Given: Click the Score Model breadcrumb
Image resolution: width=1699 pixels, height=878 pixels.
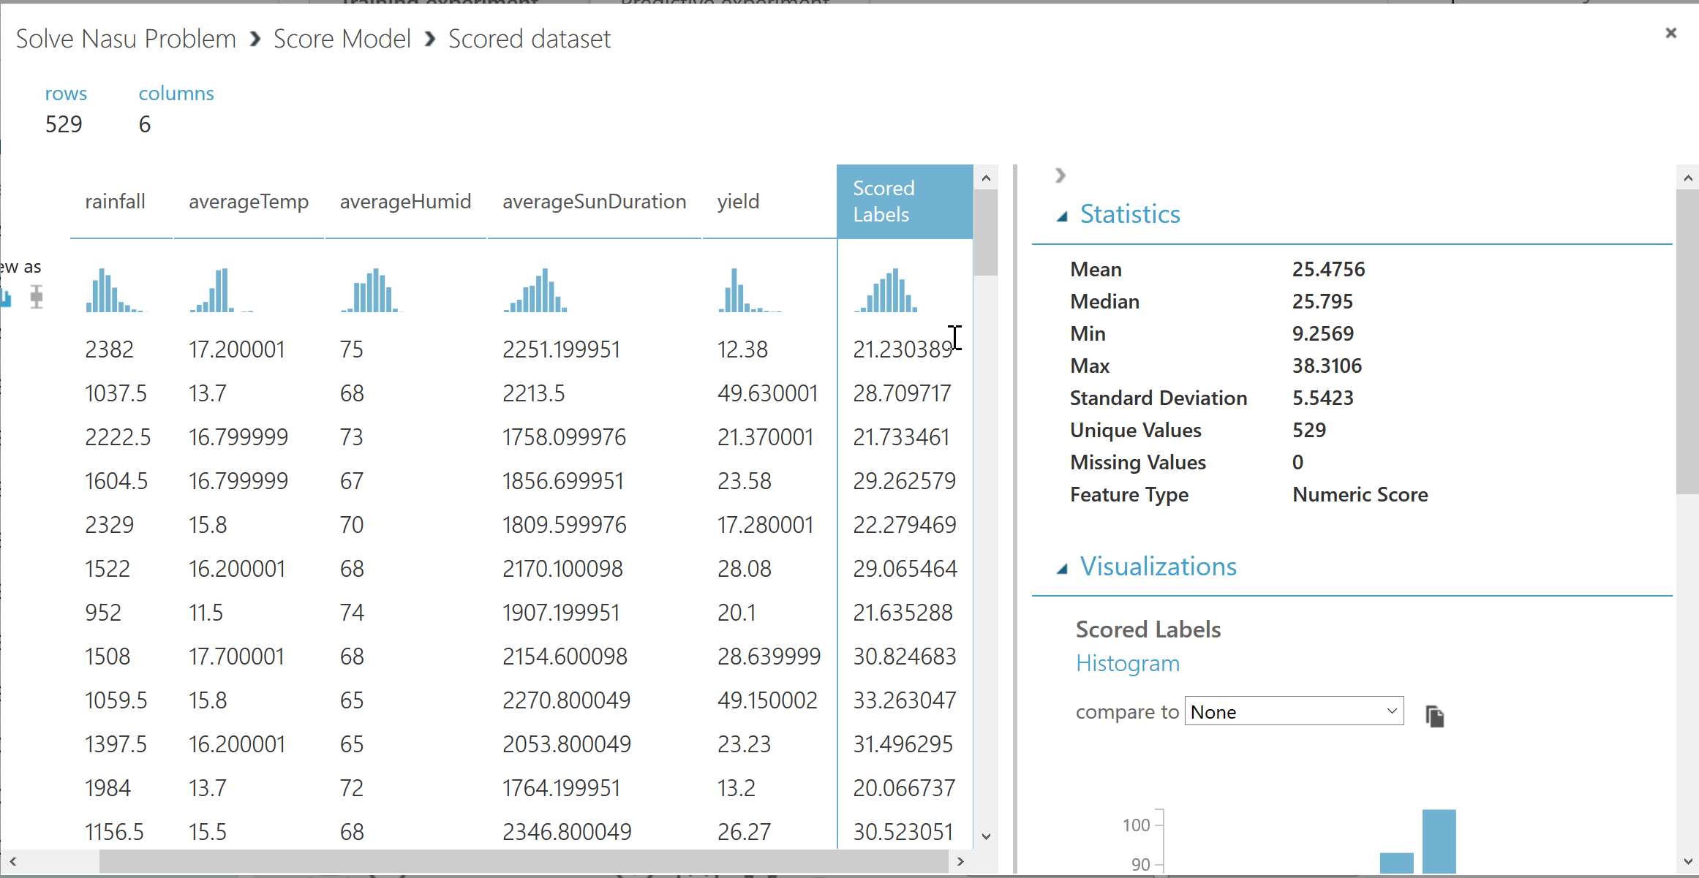Looking at the screenshot, I should (342, 39).
